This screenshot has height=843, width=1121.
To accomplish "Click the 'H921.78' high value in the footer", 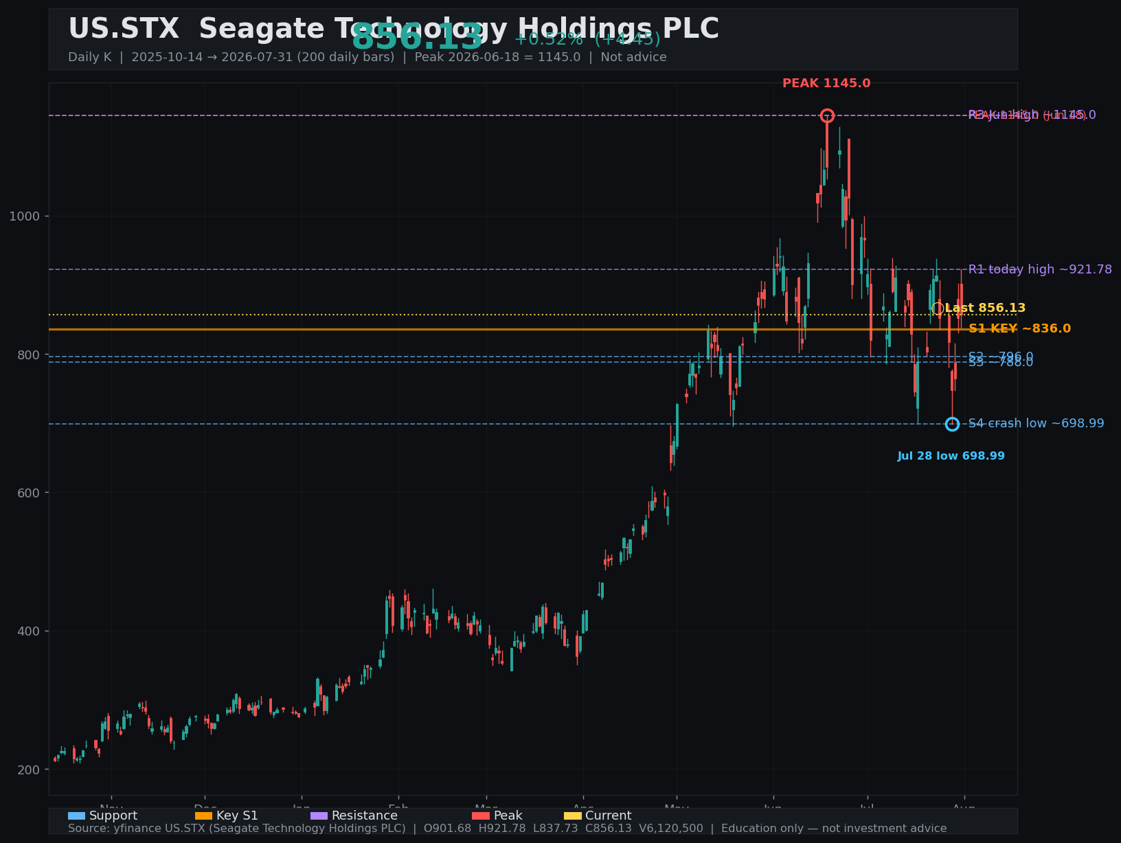I will pos(502,829).
